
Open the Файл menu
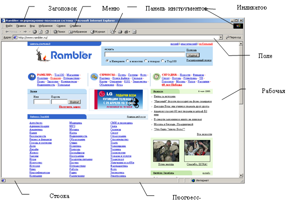pos(9,26)
